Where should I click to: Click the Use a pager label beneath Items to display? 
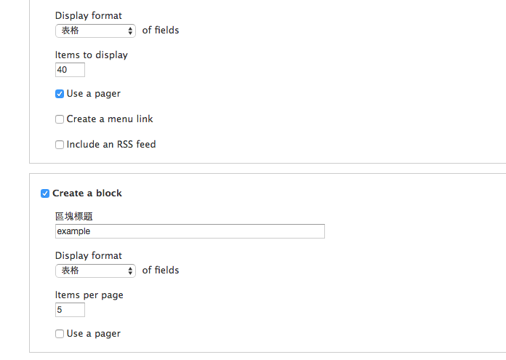coord(94,94)
